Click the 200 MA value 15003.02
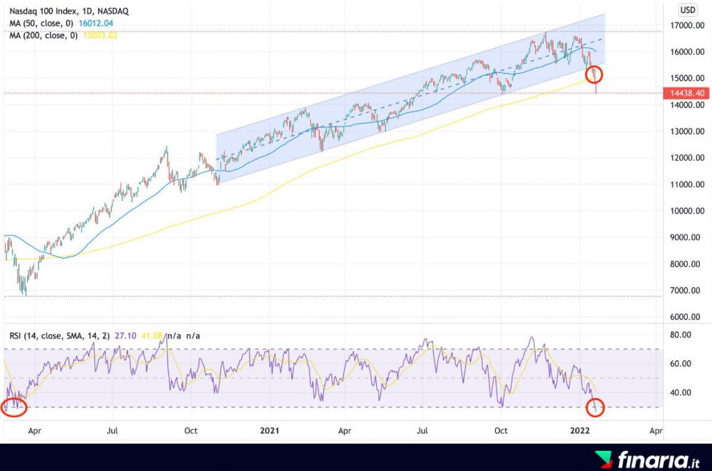Image resolution: width=712 pixels, height=471 pixels. tap(100, 35)
